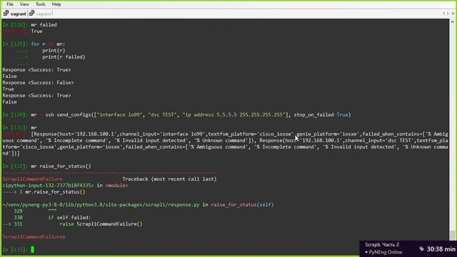
Task: Click 'Response <Success: False>' output line
Action: pos(38,83)
